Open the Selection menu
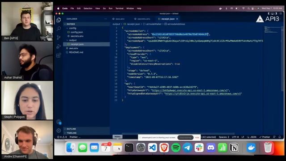This screenshot has height=161, width=286. (x=88, y=8)
